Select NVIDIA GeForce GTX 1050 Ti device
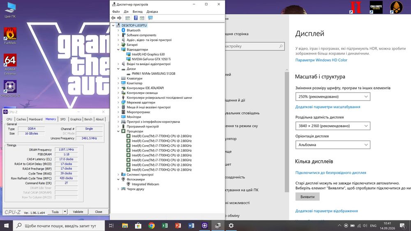Screen dimensions: 411x231 coord(151,59)
